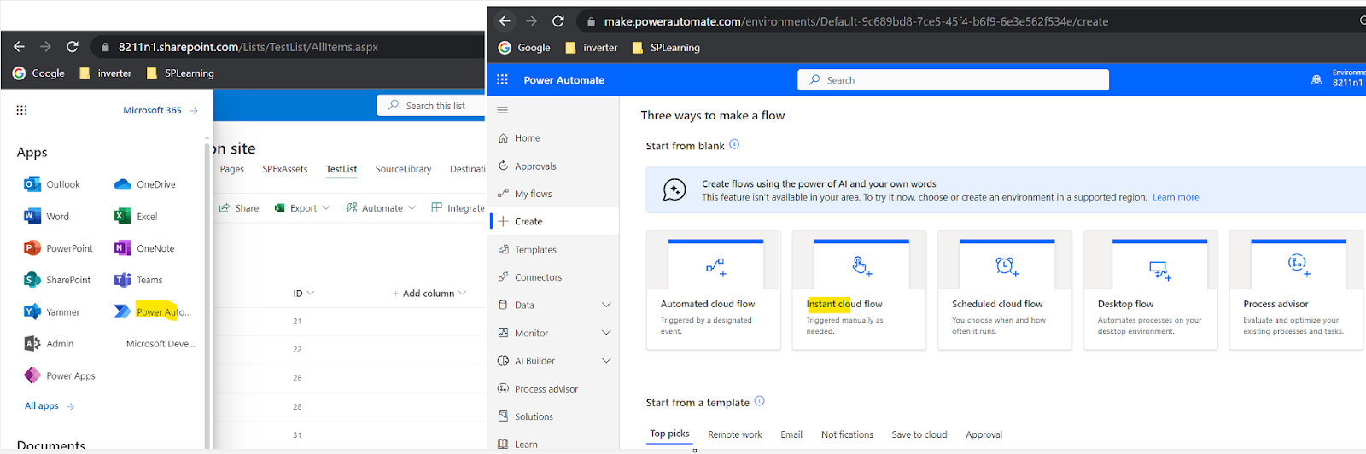Screen dimensions: 1366x454
Task: Click the Learn more link
Action: click(x=1176, y=197)
